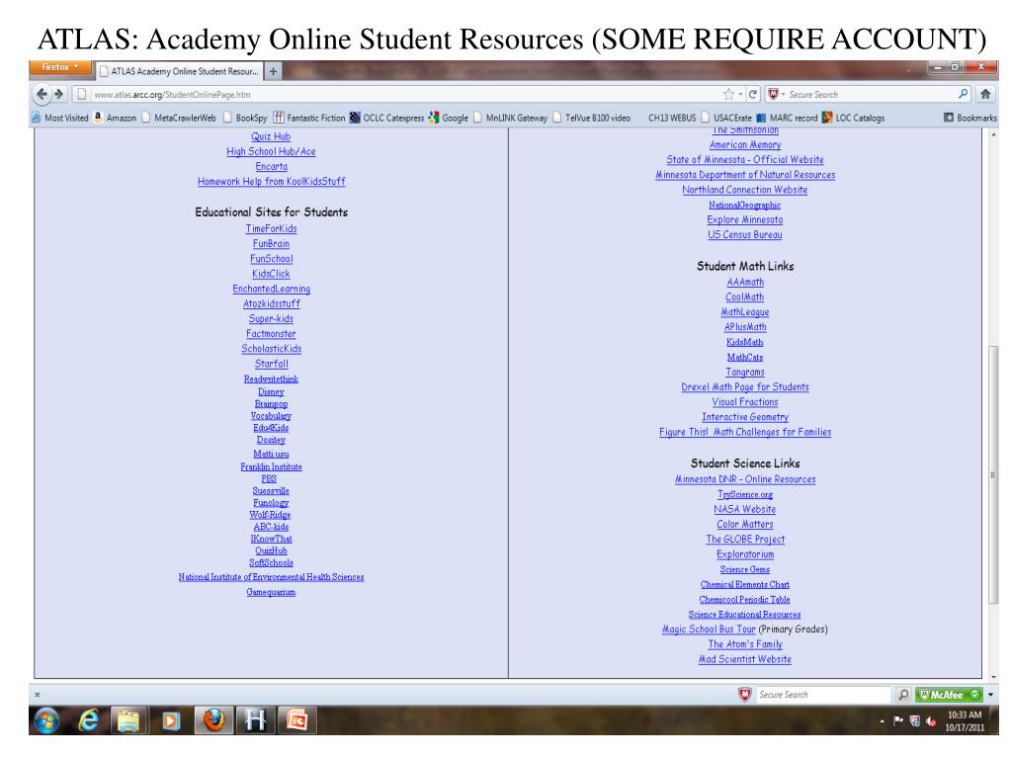The image size is (1011, 758).
Task: Select the ATLAS Academy Online Student Resources tab
Action: click(x=179, y=71)
